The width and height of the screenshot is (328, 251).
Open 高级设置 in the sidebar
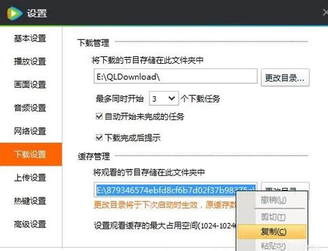(30, 225)
